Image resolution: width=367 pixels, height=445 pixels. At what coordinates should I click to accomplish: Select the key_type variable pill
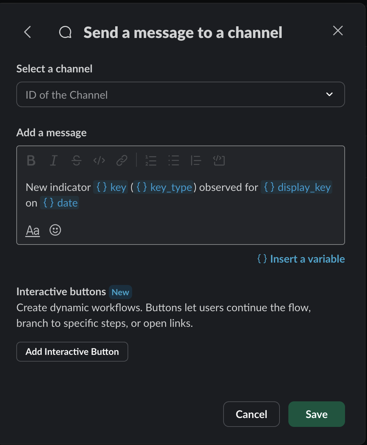(164, 187)
